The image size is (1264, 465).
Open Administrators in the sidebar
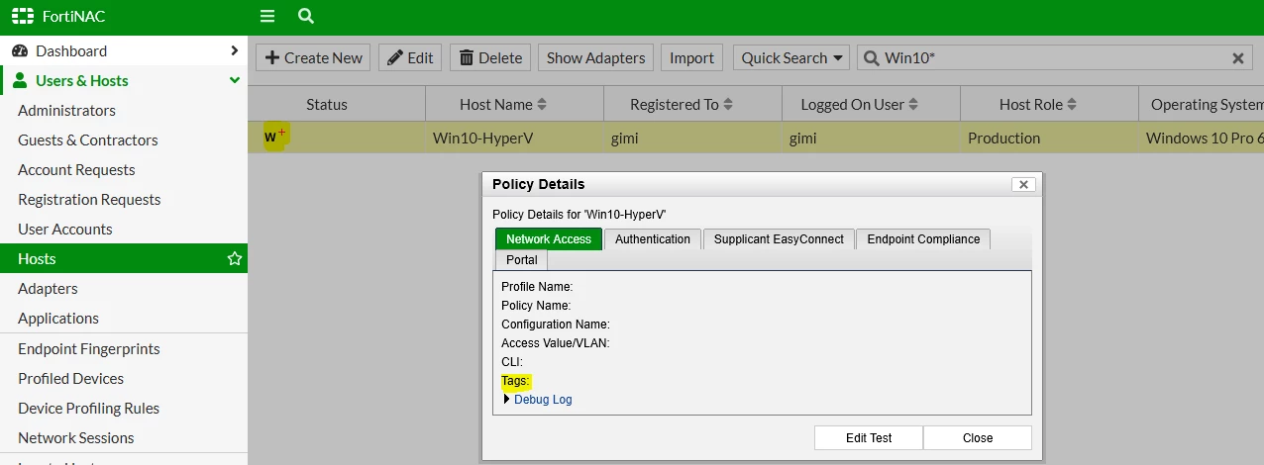click(x=66, y=110)
